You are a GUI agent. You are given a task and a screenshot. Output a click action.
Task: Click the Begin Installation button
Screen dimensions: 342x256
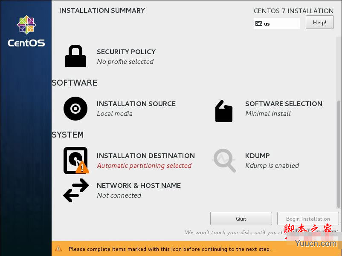click(x=308, y=219)
